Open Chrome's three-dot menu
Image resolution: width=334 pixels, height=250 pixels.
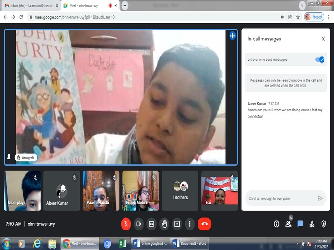[x=329, y=17]
